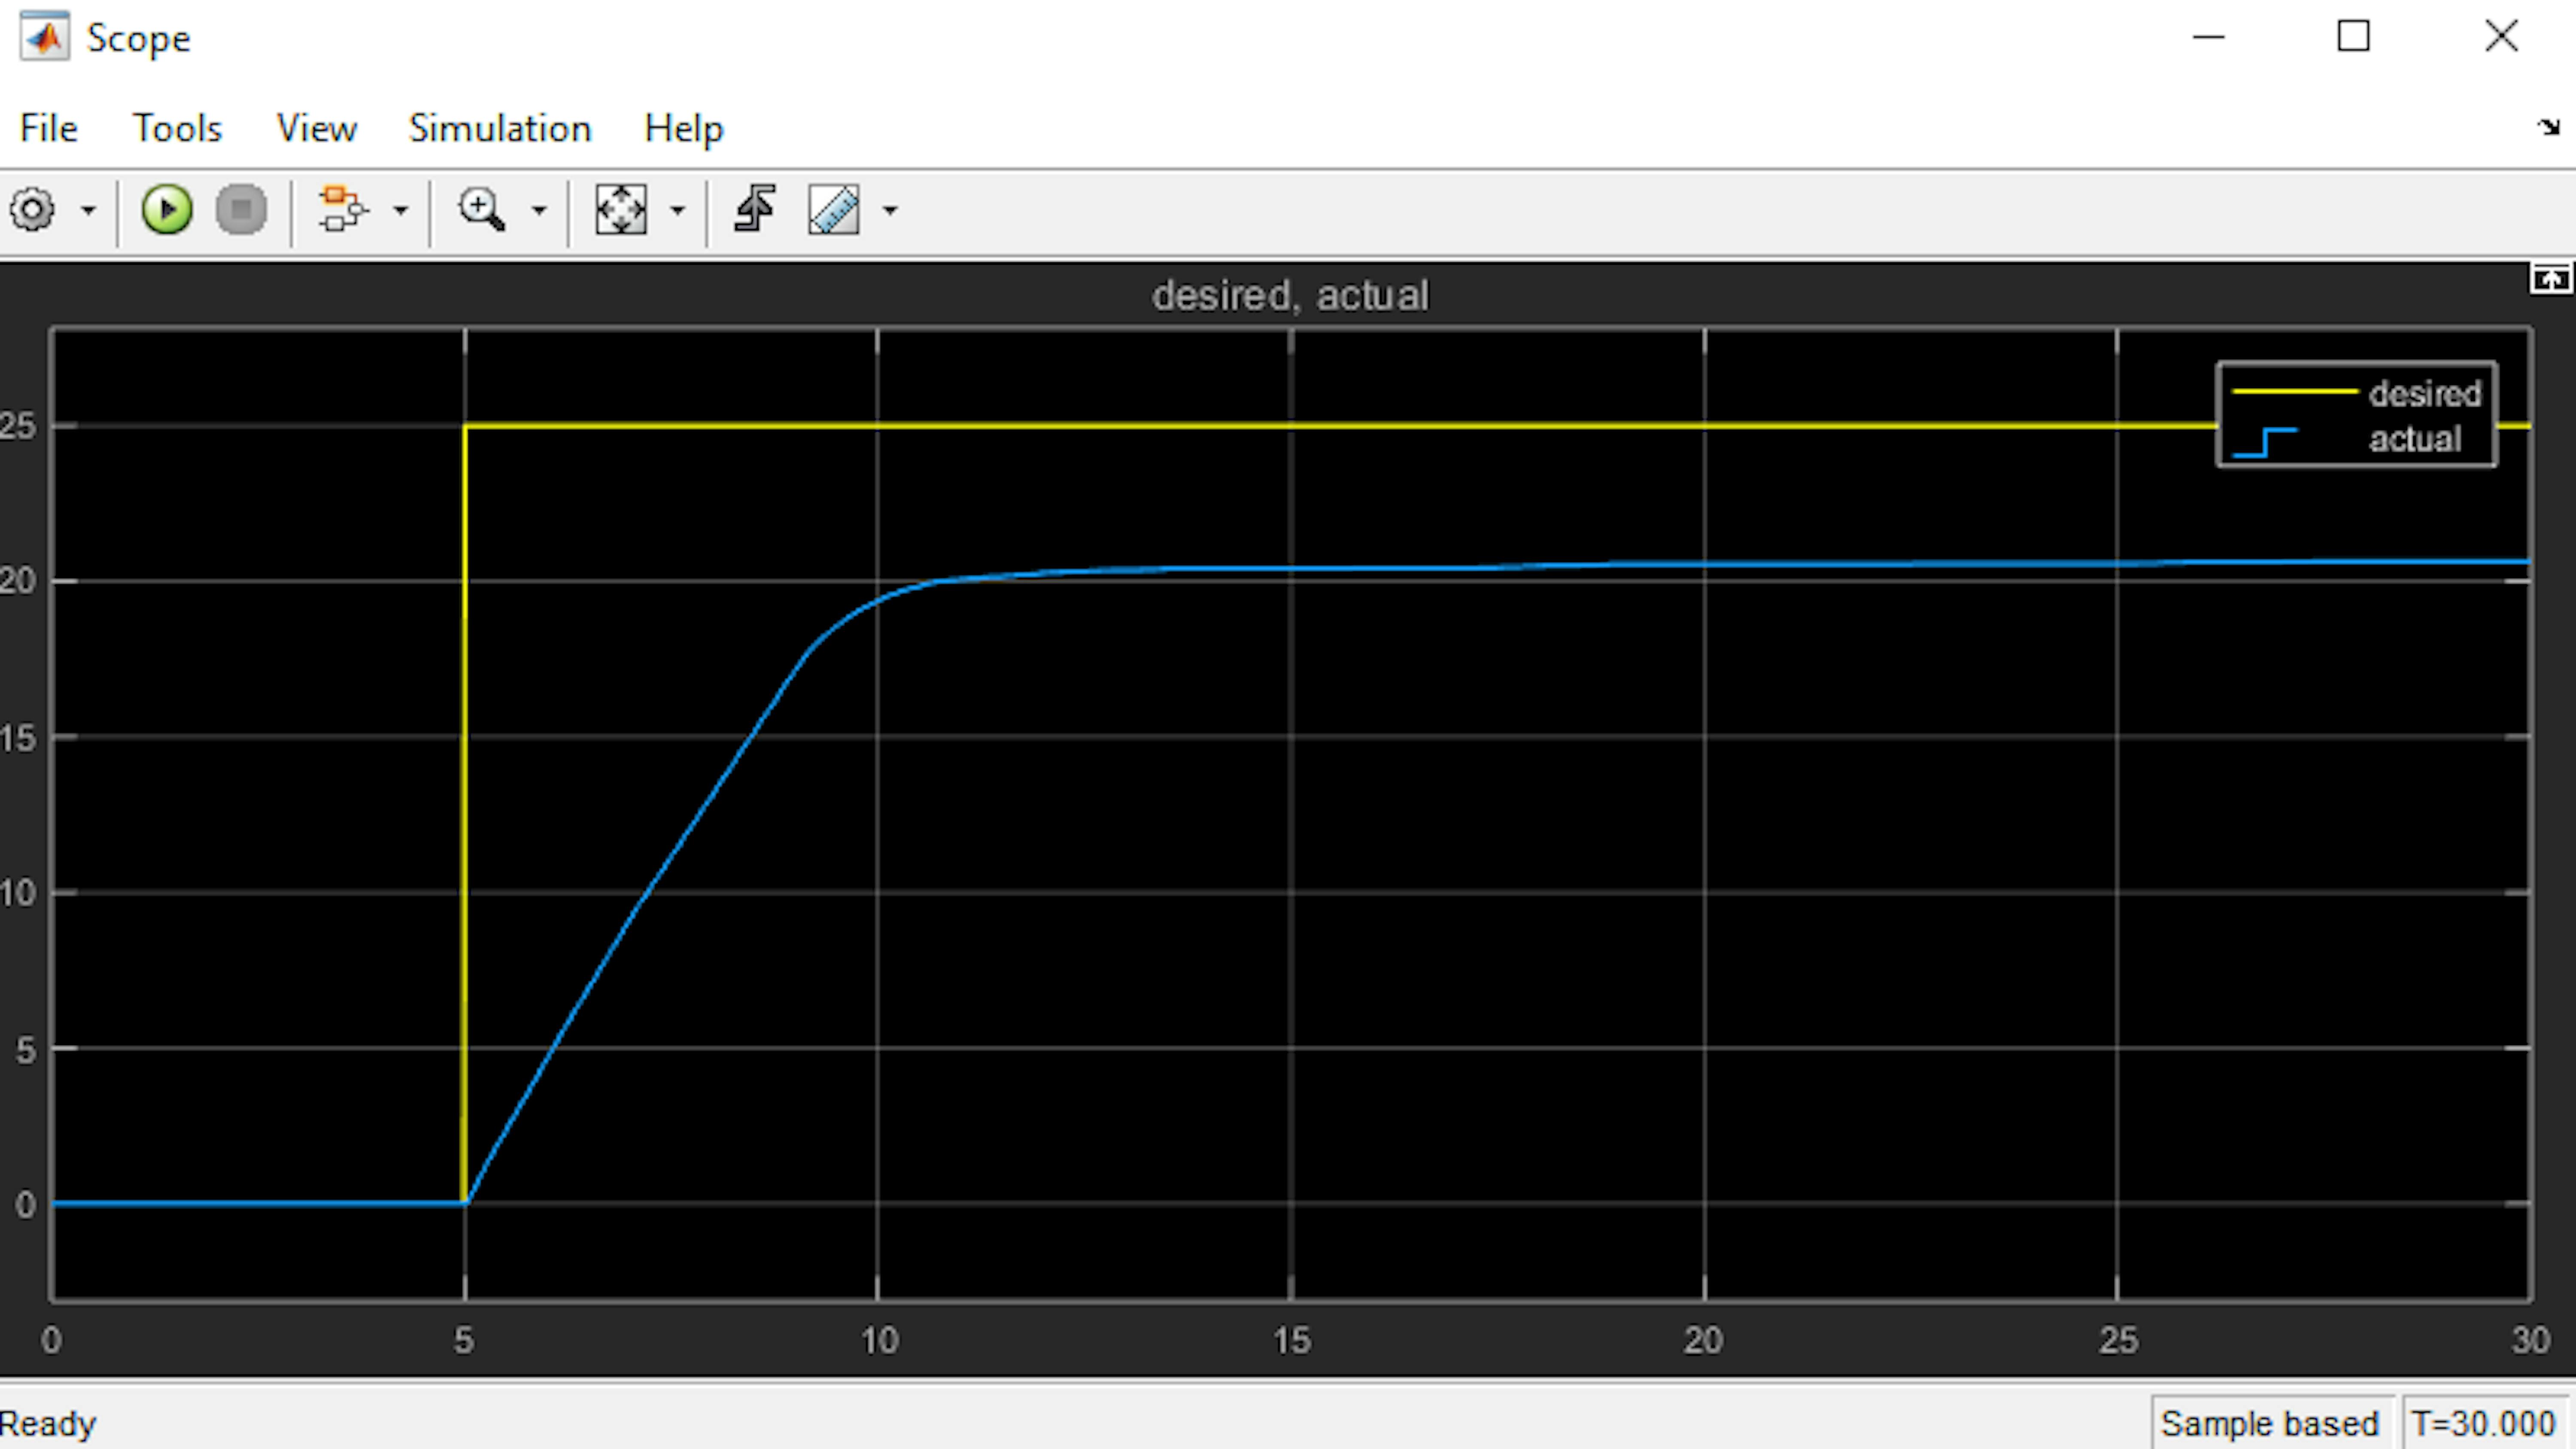
Task: Click the yellow desired line sample in legend
Action: [x=2295, y=392]
